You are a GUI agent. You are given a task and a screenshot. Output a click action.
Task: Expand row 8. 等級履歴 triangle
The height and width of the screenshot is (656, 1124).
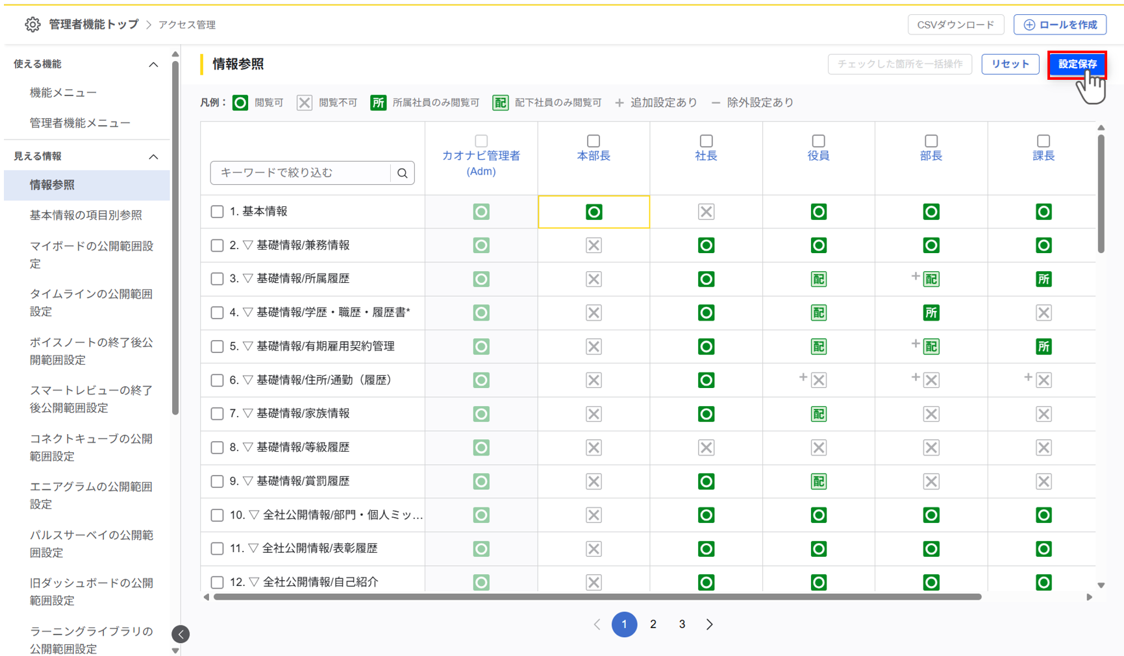coord(247,448)
